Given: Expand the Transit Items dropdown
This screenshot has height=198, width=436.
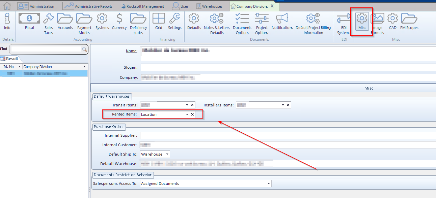Looking at the screenshot, I should (187, 105).
